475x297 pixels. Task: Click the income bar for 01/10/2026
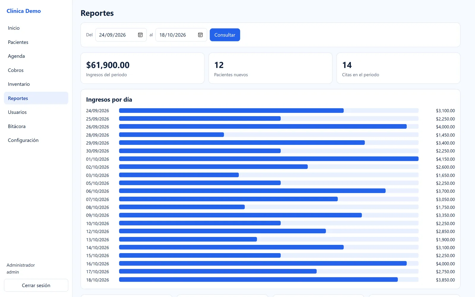pyautogui.click(x=269, y=159)
